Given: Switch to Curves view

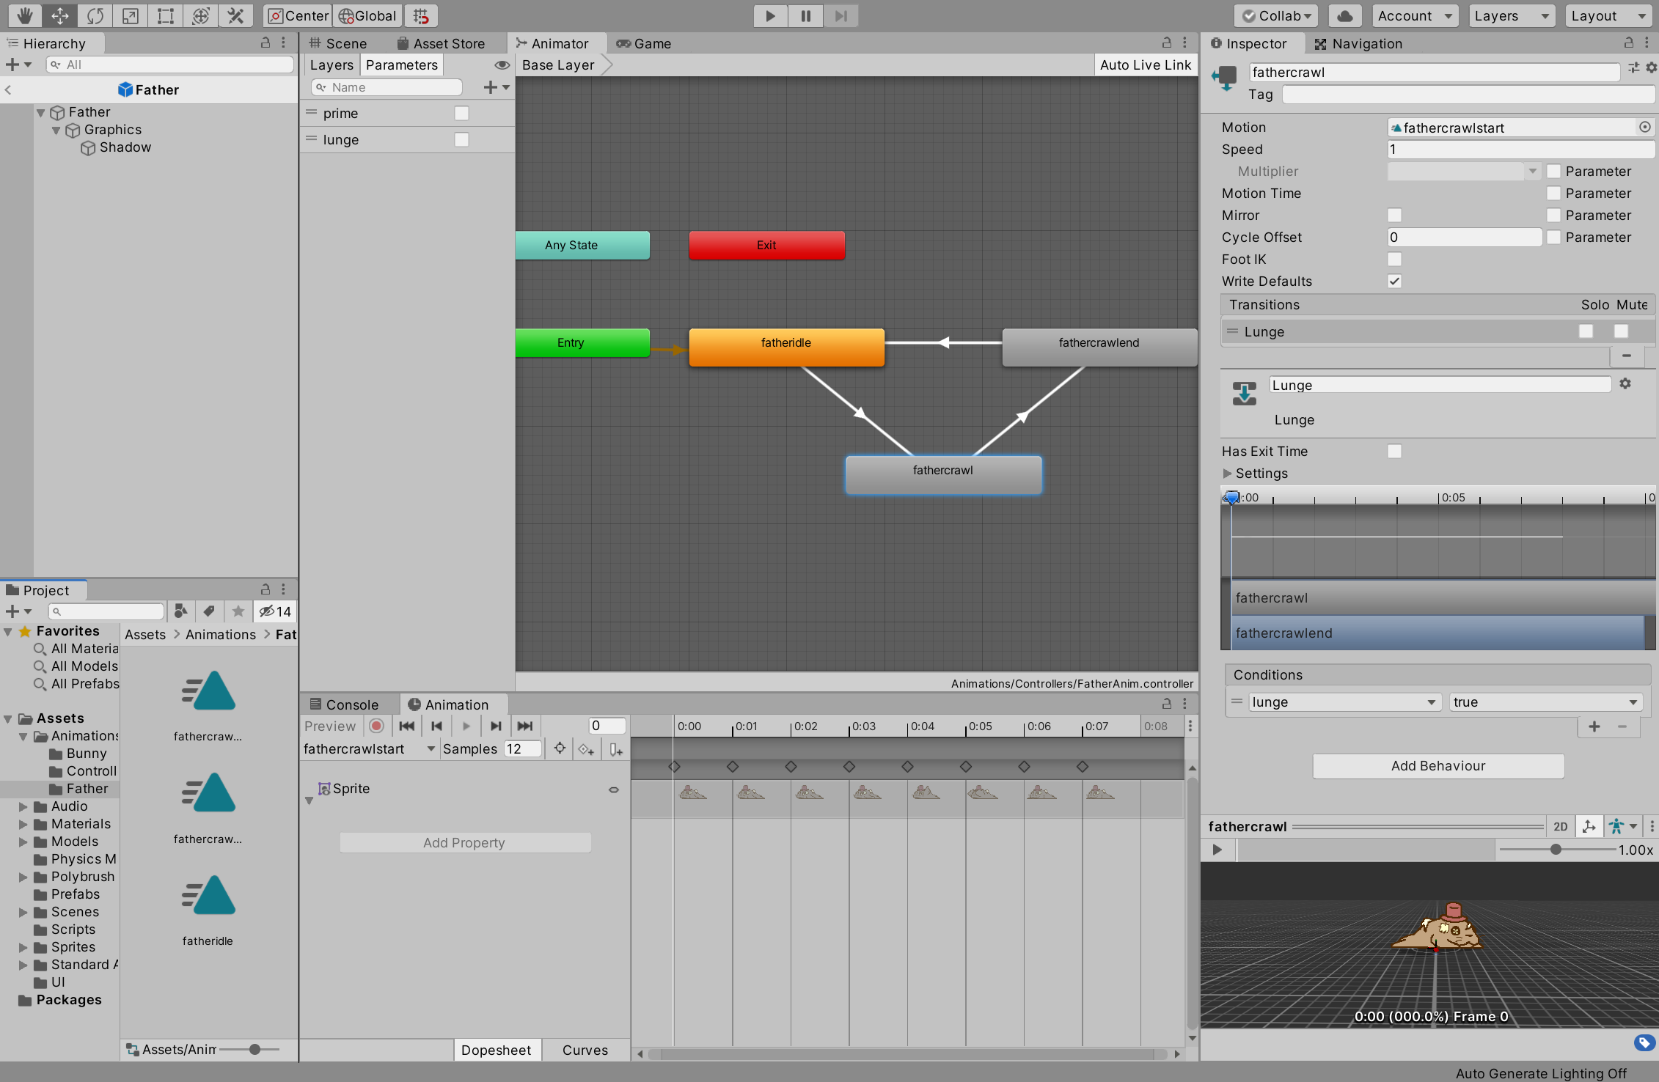Looking at the screenshot, I should [585, 1050].
